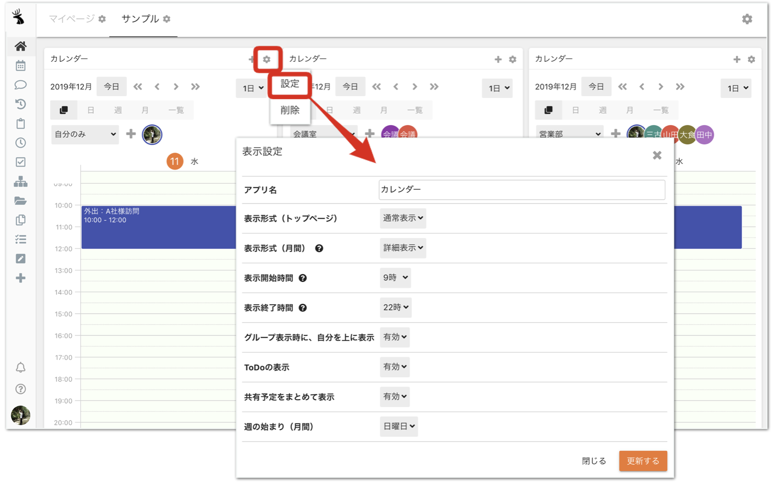The image size is (771, 483).
Task: Open 表示形式（月間） 詳細表示 dropdown
Action: point(403,248)
